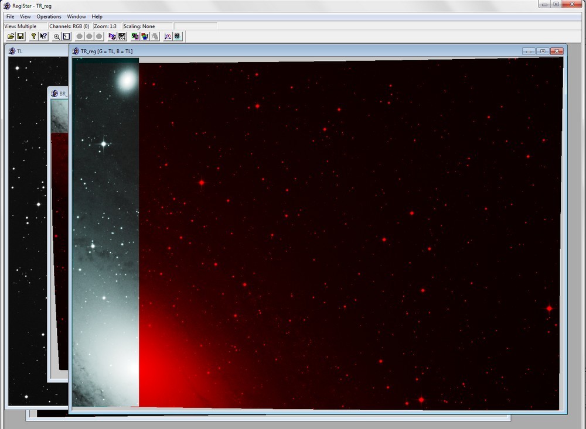Viewport: 586px width, 429px height.
Task: Click the Open file folder icon
Action: click(11, 36)
